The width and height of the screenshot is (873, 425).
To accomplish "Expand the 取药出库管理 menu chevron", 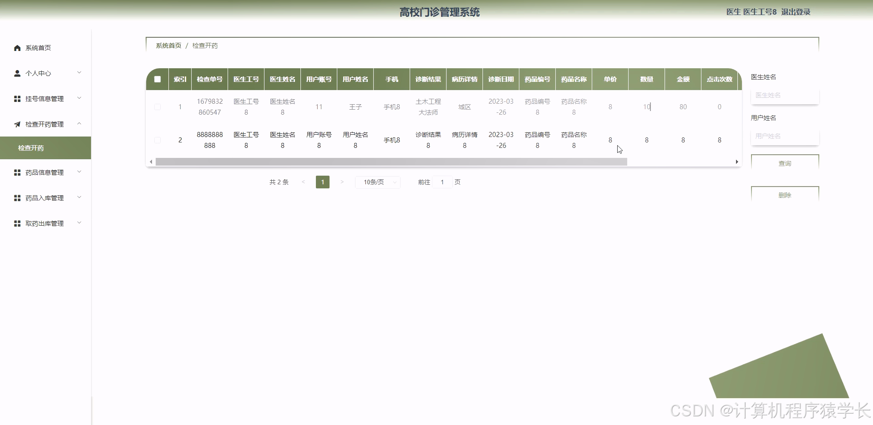I will click(x=79, y=223).
